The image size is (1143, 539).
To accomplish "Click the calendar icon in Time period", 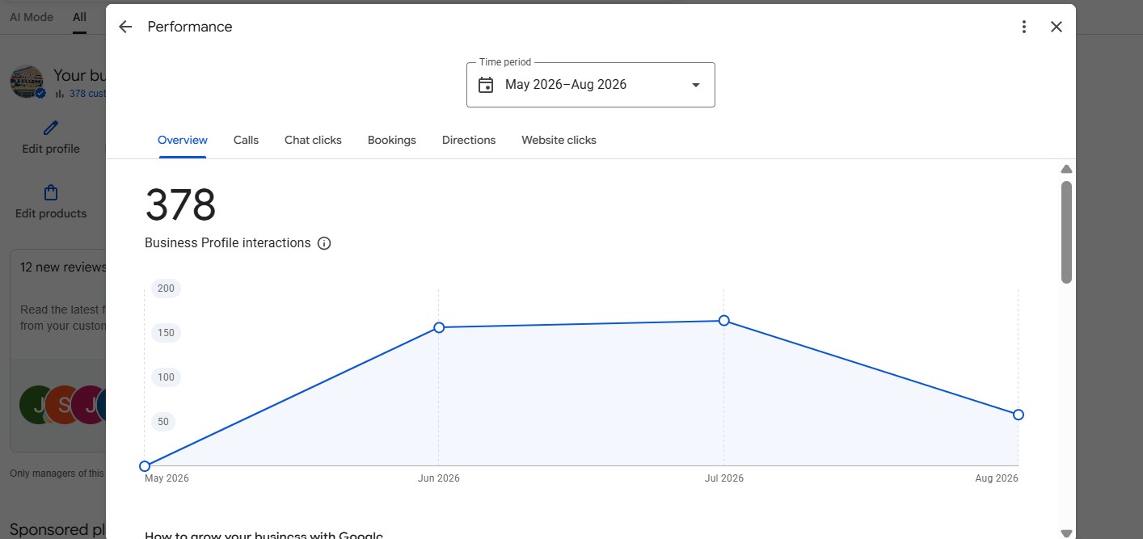I will (486, 85).
